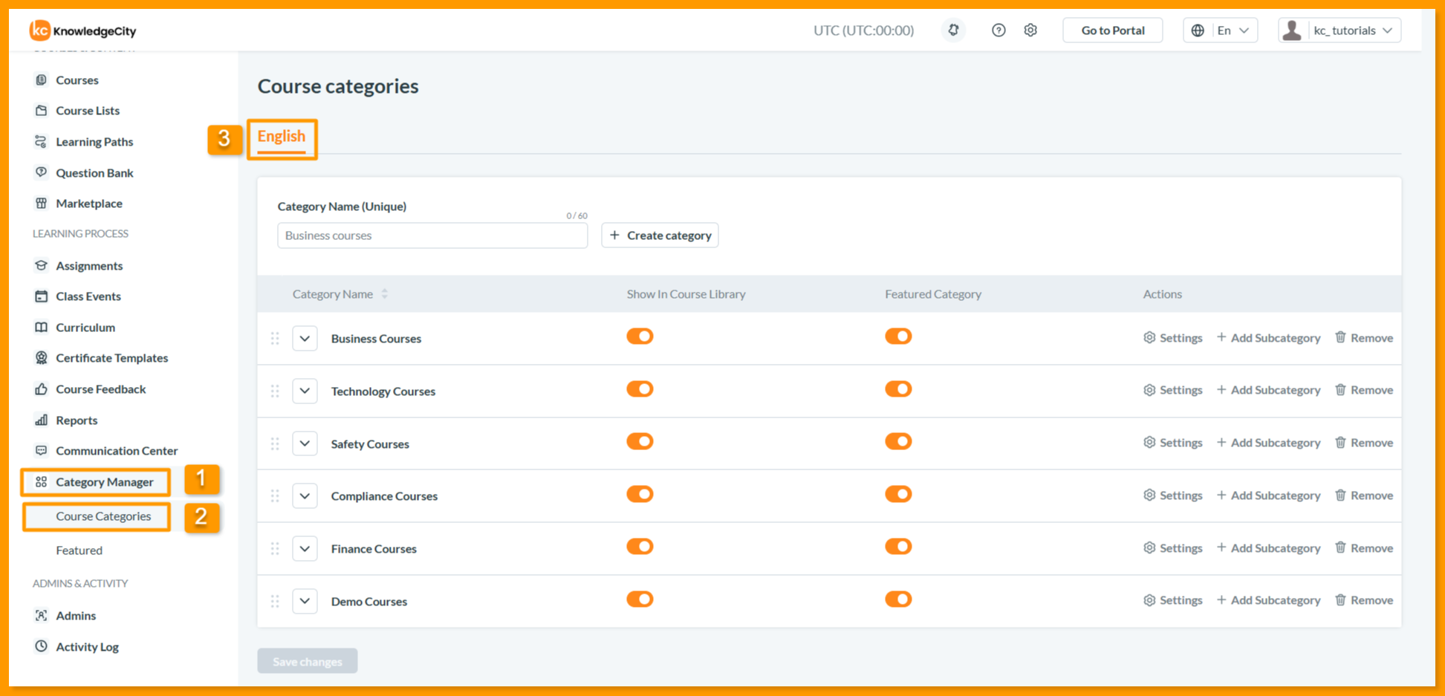The image size is (1445, 696).
Task: Open the En language dropdown
Action: [x=1220, y=30]
